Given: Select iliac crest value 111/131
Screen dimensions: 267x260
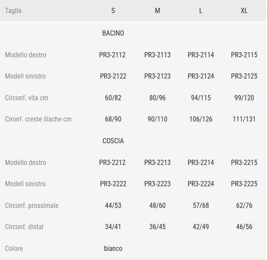Looking at the screenshot, I should [x=244, y=119].
